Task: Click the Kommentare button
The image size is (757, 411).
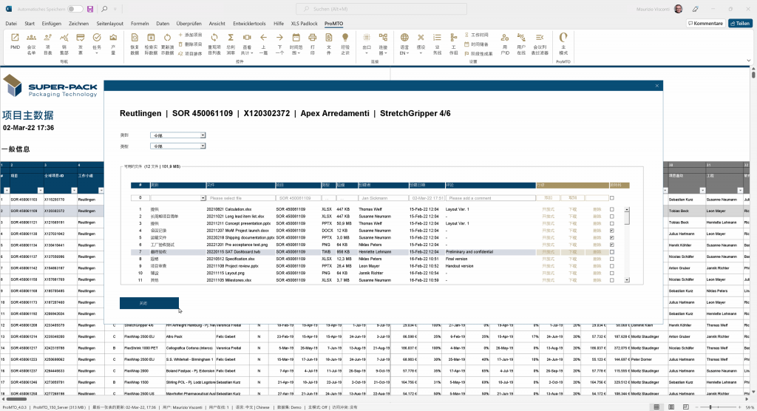Action: tap(705, 24)
